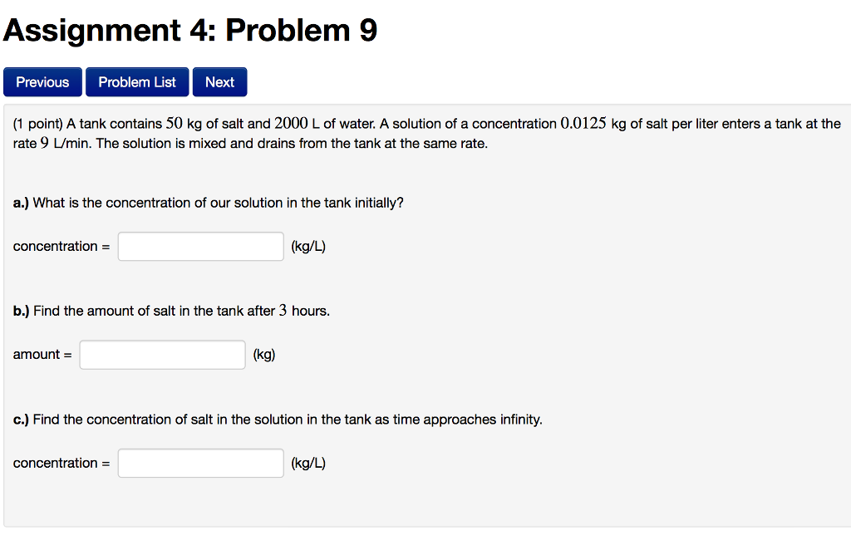Image resolution: width=851 pixels, height=550 pixels.
Task: Click the Previous navigation button
Action: 42,81
